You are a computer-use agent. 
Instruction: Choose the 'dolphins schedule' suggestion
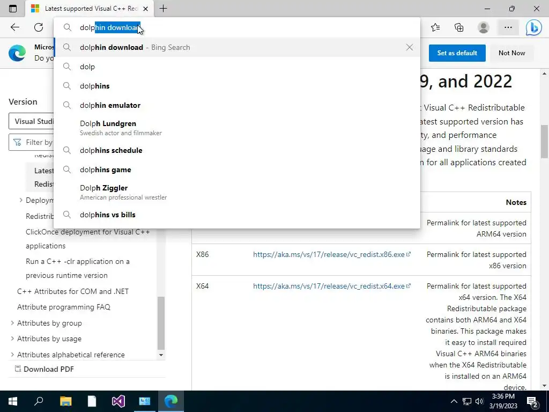(237, 150)
